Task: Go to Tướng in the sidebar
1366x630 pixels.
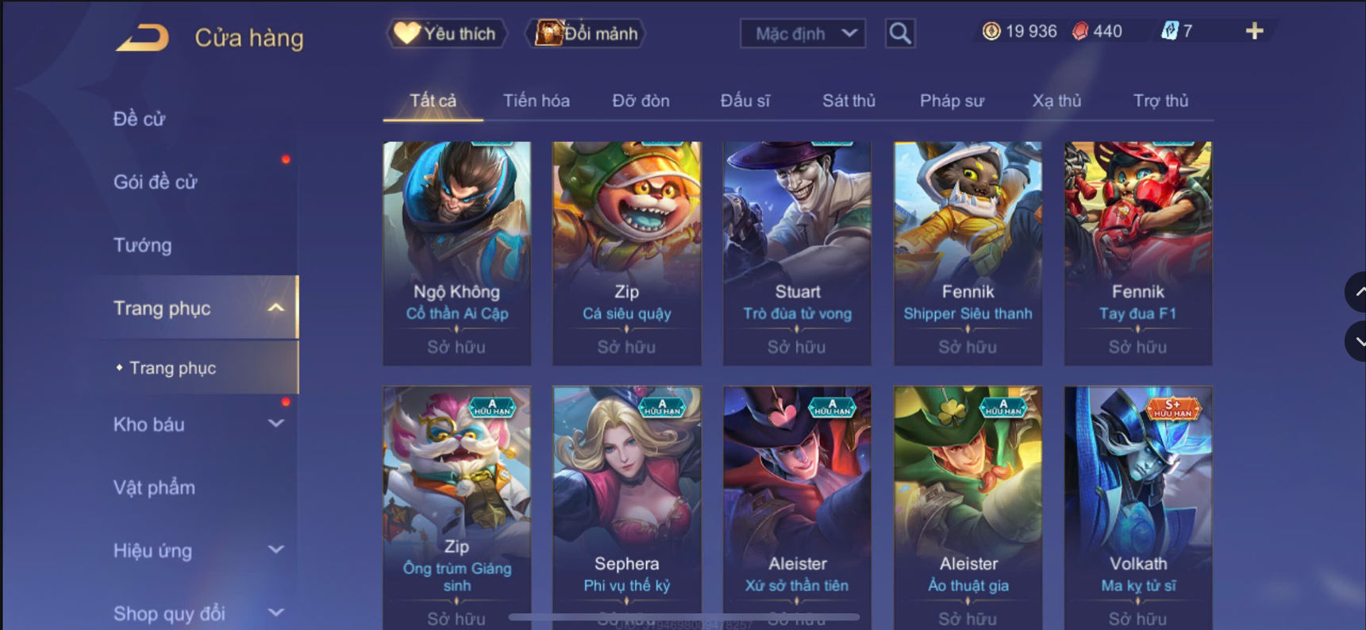Action: point(143,245)
